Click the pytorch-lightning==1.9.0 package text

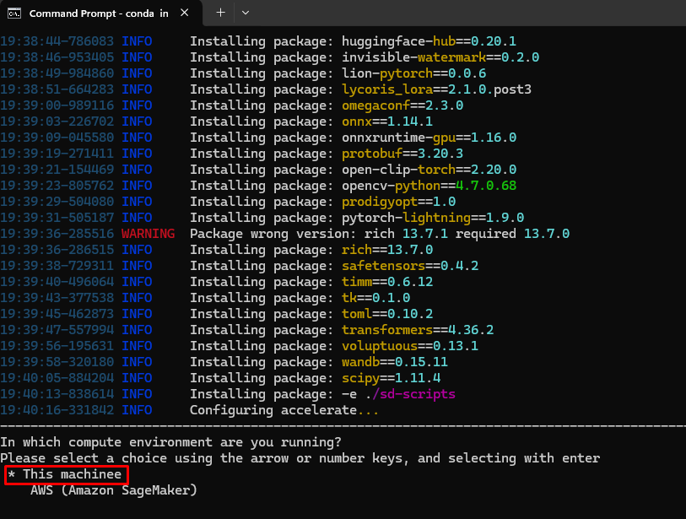pos(433,218)
